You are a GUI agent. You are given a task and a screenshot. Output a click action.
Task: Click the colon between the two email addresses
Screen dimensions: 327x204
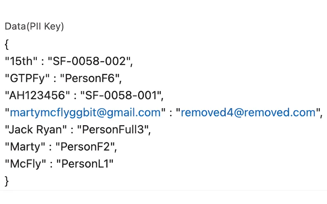click(171, 113)
